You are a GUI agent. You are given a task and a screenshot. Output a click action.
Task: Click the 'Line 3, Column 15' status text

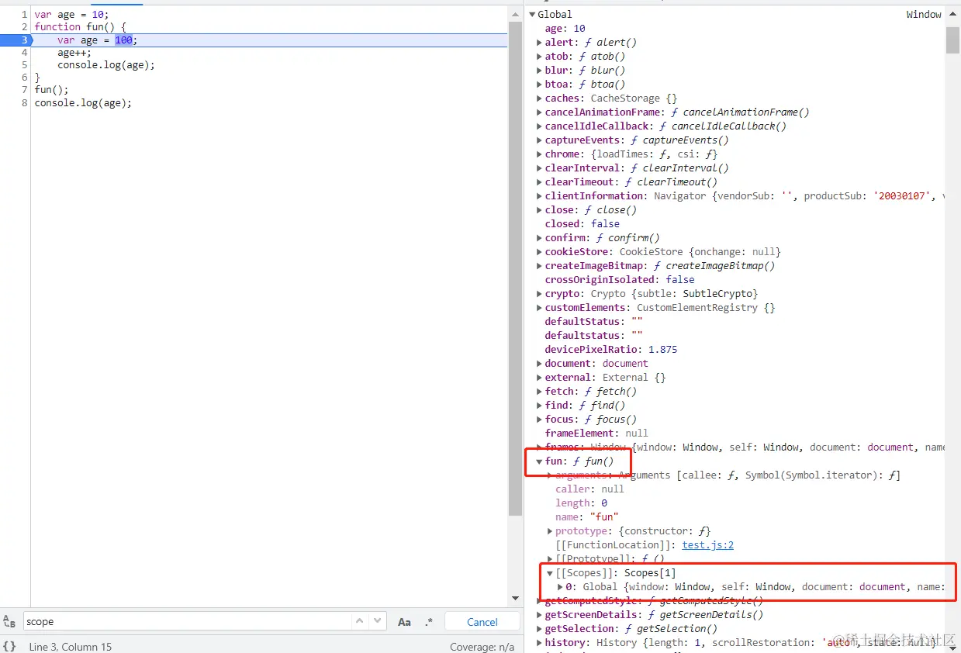pos(71,647)
